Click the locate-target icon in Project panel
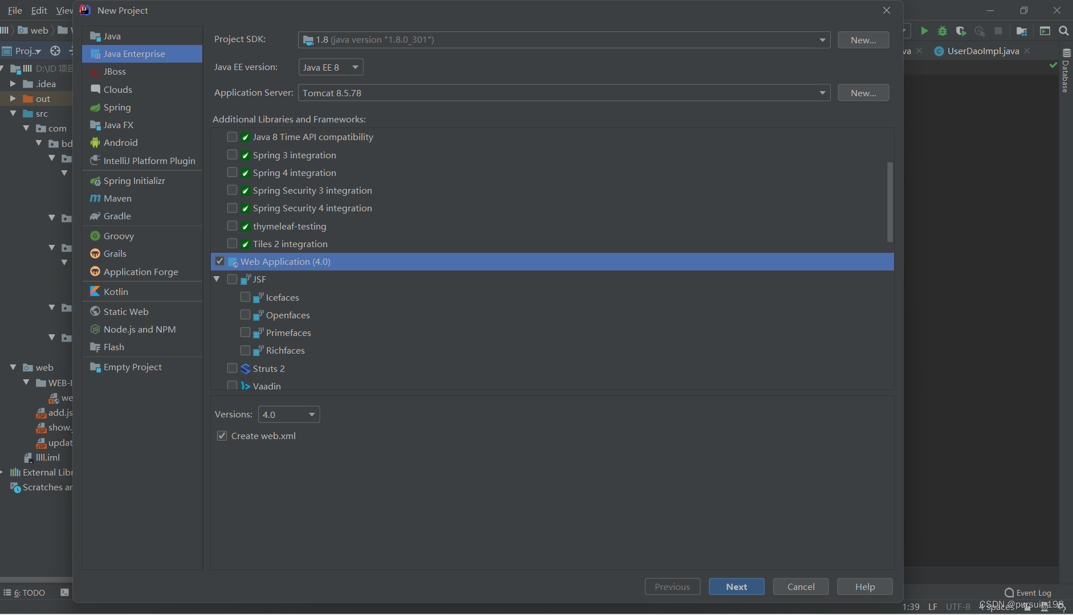 coord(55,51)
